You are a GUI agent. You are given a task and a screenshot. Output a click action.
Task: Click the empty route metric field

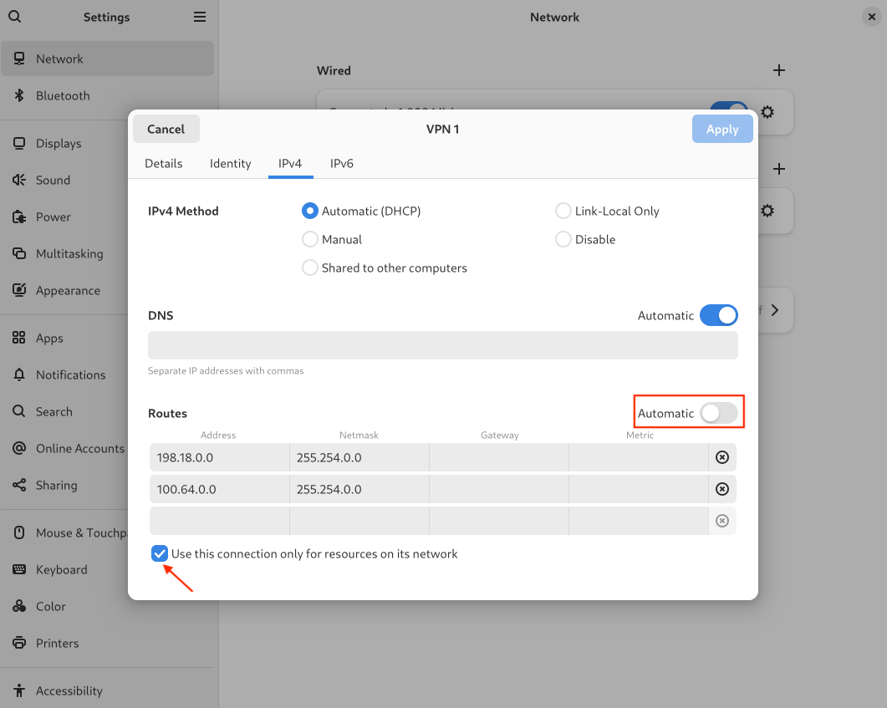click(x=639, y=520)
